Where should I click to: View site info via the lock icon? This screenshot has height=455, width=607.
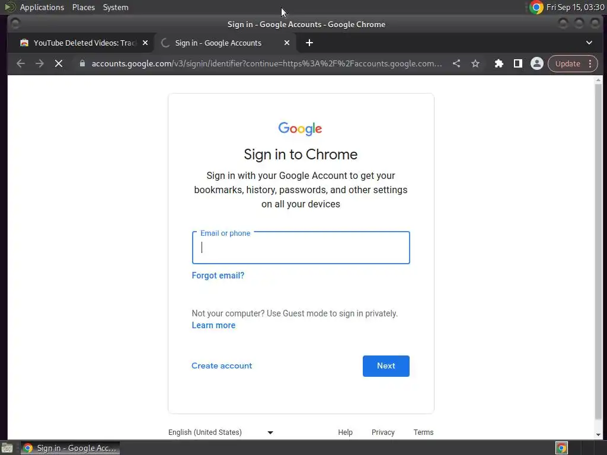pos(82,63)
